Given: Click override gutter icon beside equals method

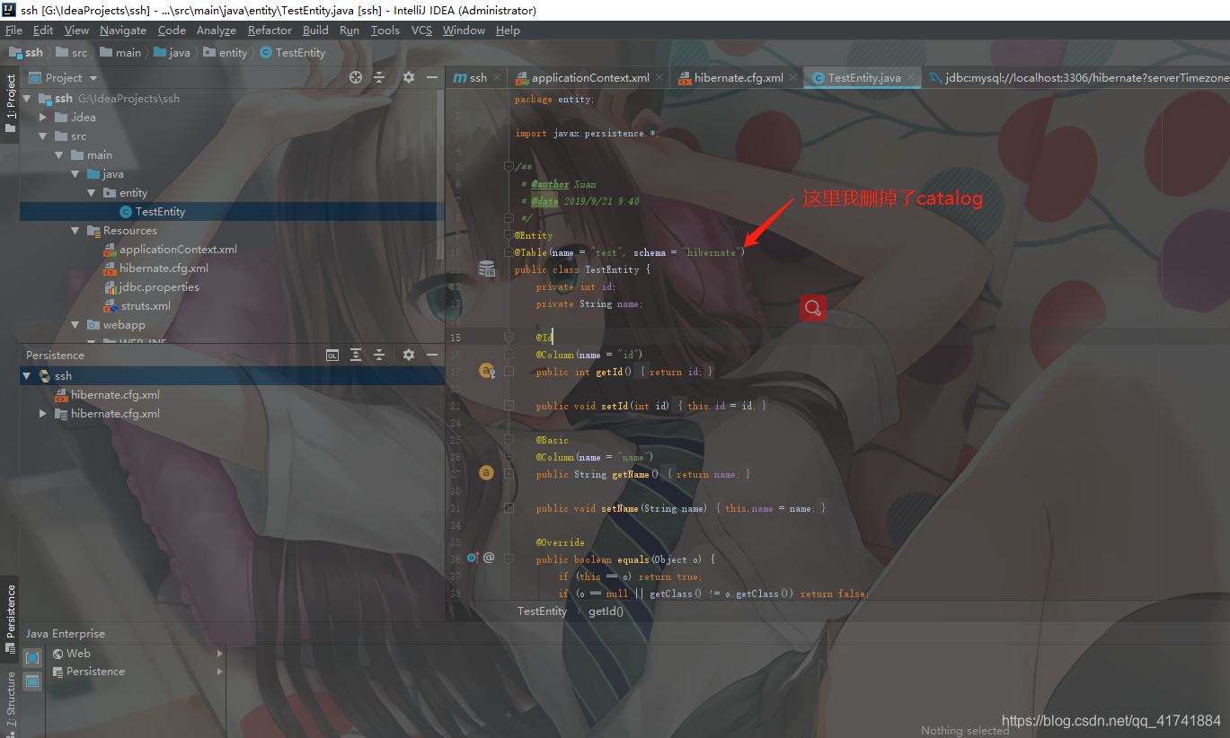Looking at the screenshot, I should [472, 558].
